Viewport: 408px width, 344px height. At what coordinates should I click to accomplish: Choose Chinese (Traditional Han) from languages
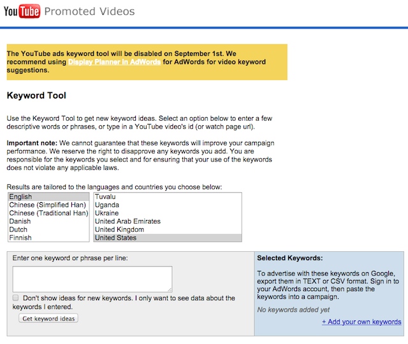[x=48, y=213]
